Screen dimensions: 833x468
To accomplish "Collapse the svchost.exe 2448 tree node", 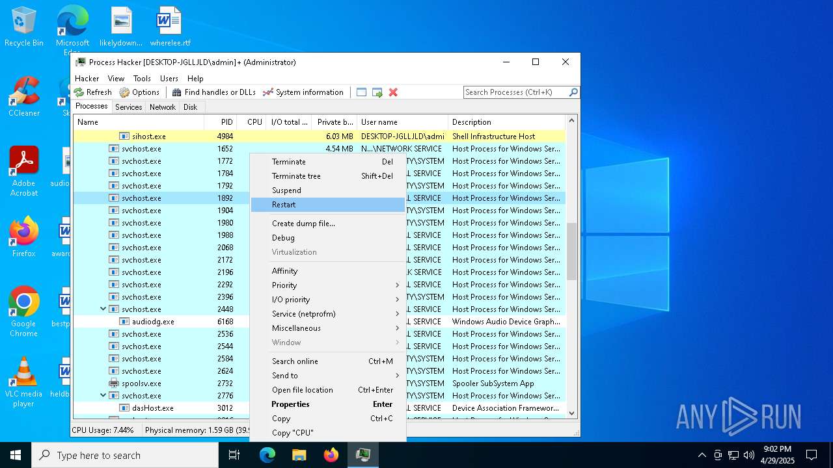I will 103,309.
